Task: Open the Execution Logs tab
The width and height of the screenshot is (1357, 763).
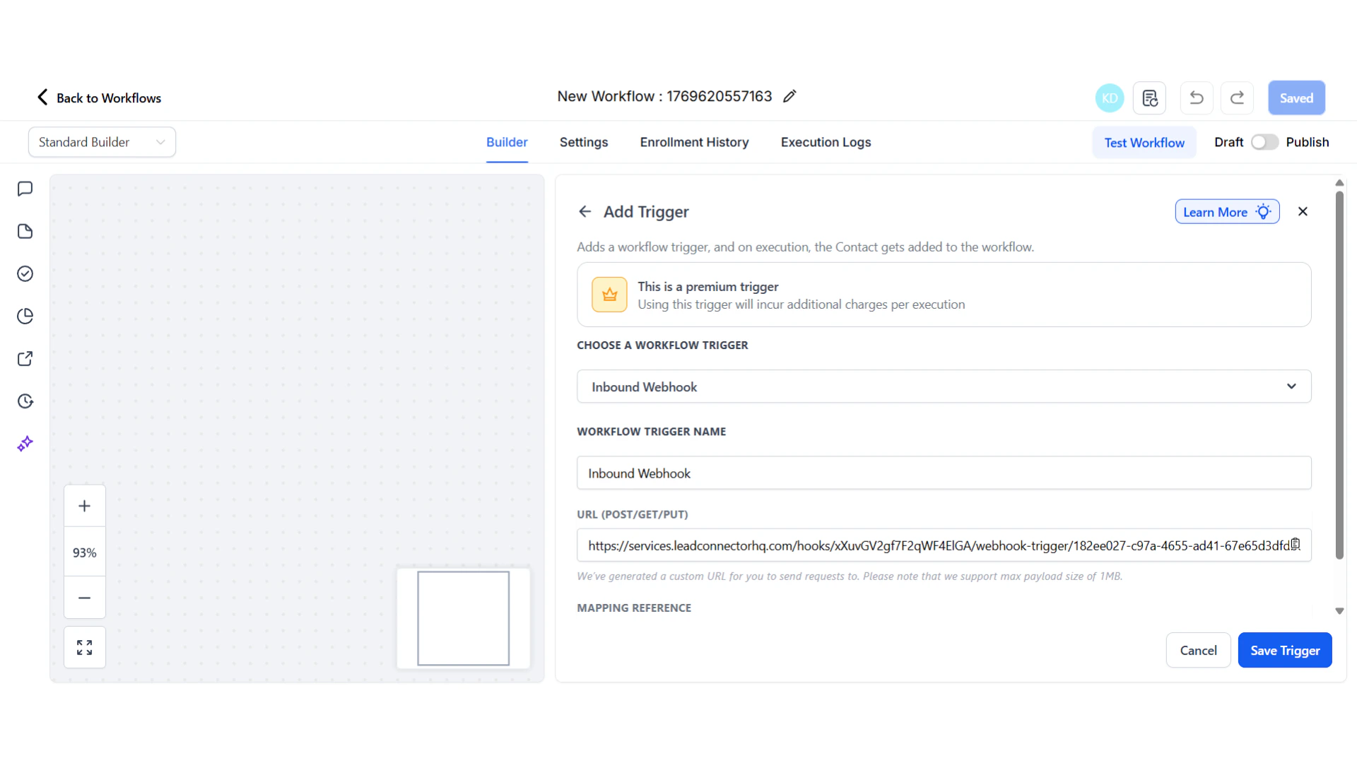Action: pos(826,142)
